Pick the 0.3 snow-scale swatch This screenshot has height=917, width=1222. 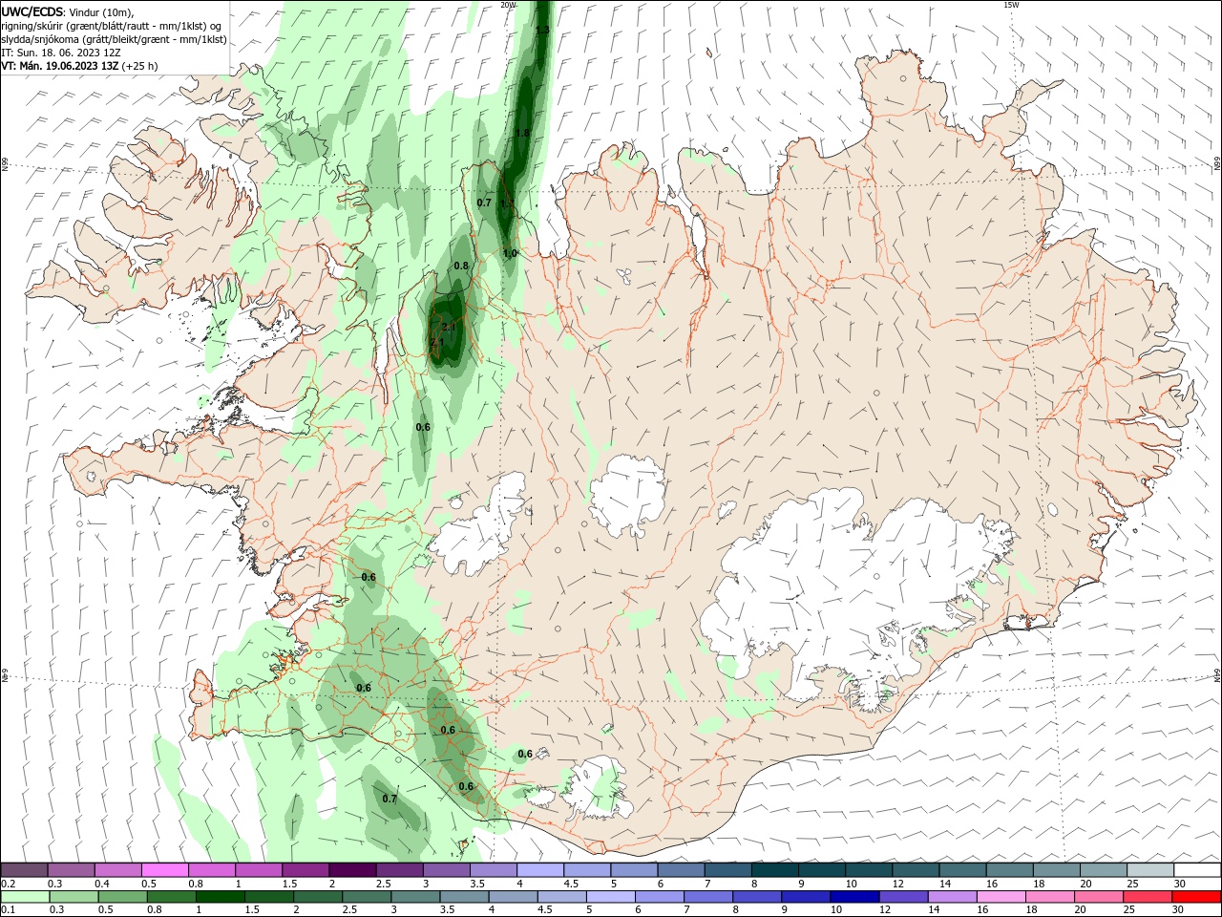71,870
